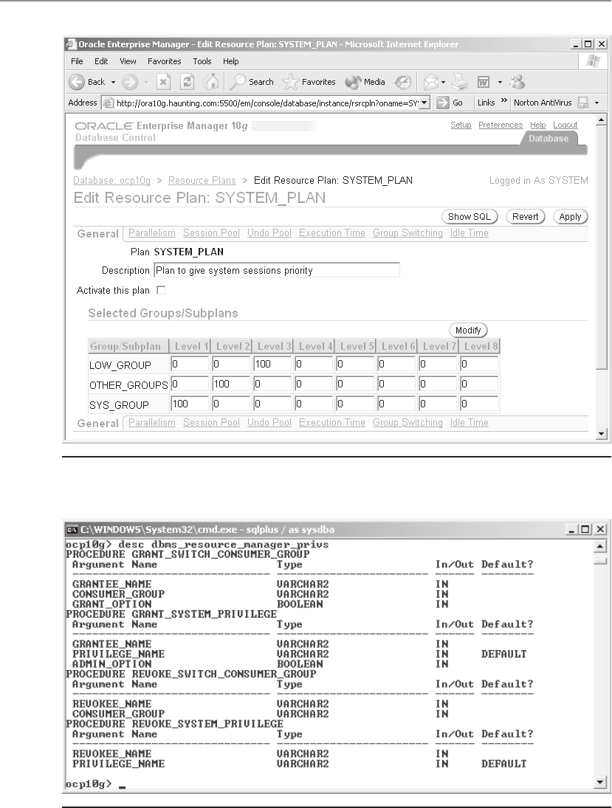Click the browser page scroll down arrow
Screen dimensions: 612x808
tap(601, 434)
